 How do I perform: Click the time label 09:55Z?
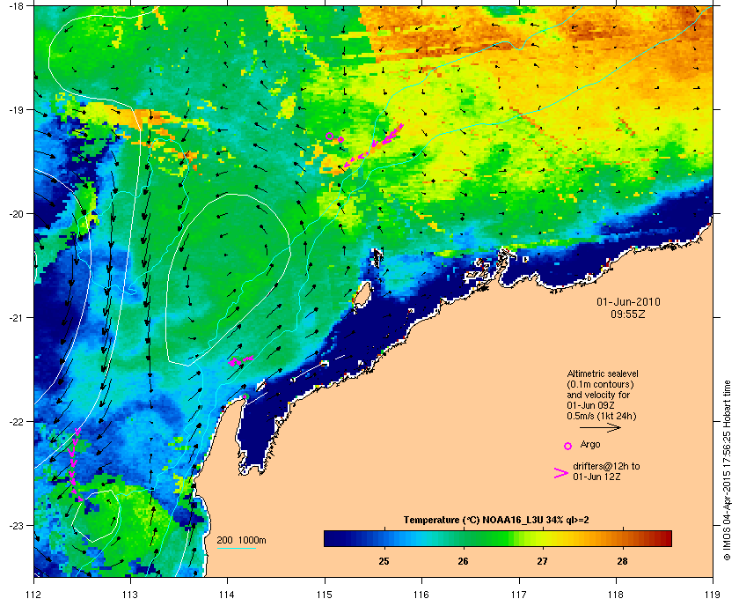pos(628,314)
